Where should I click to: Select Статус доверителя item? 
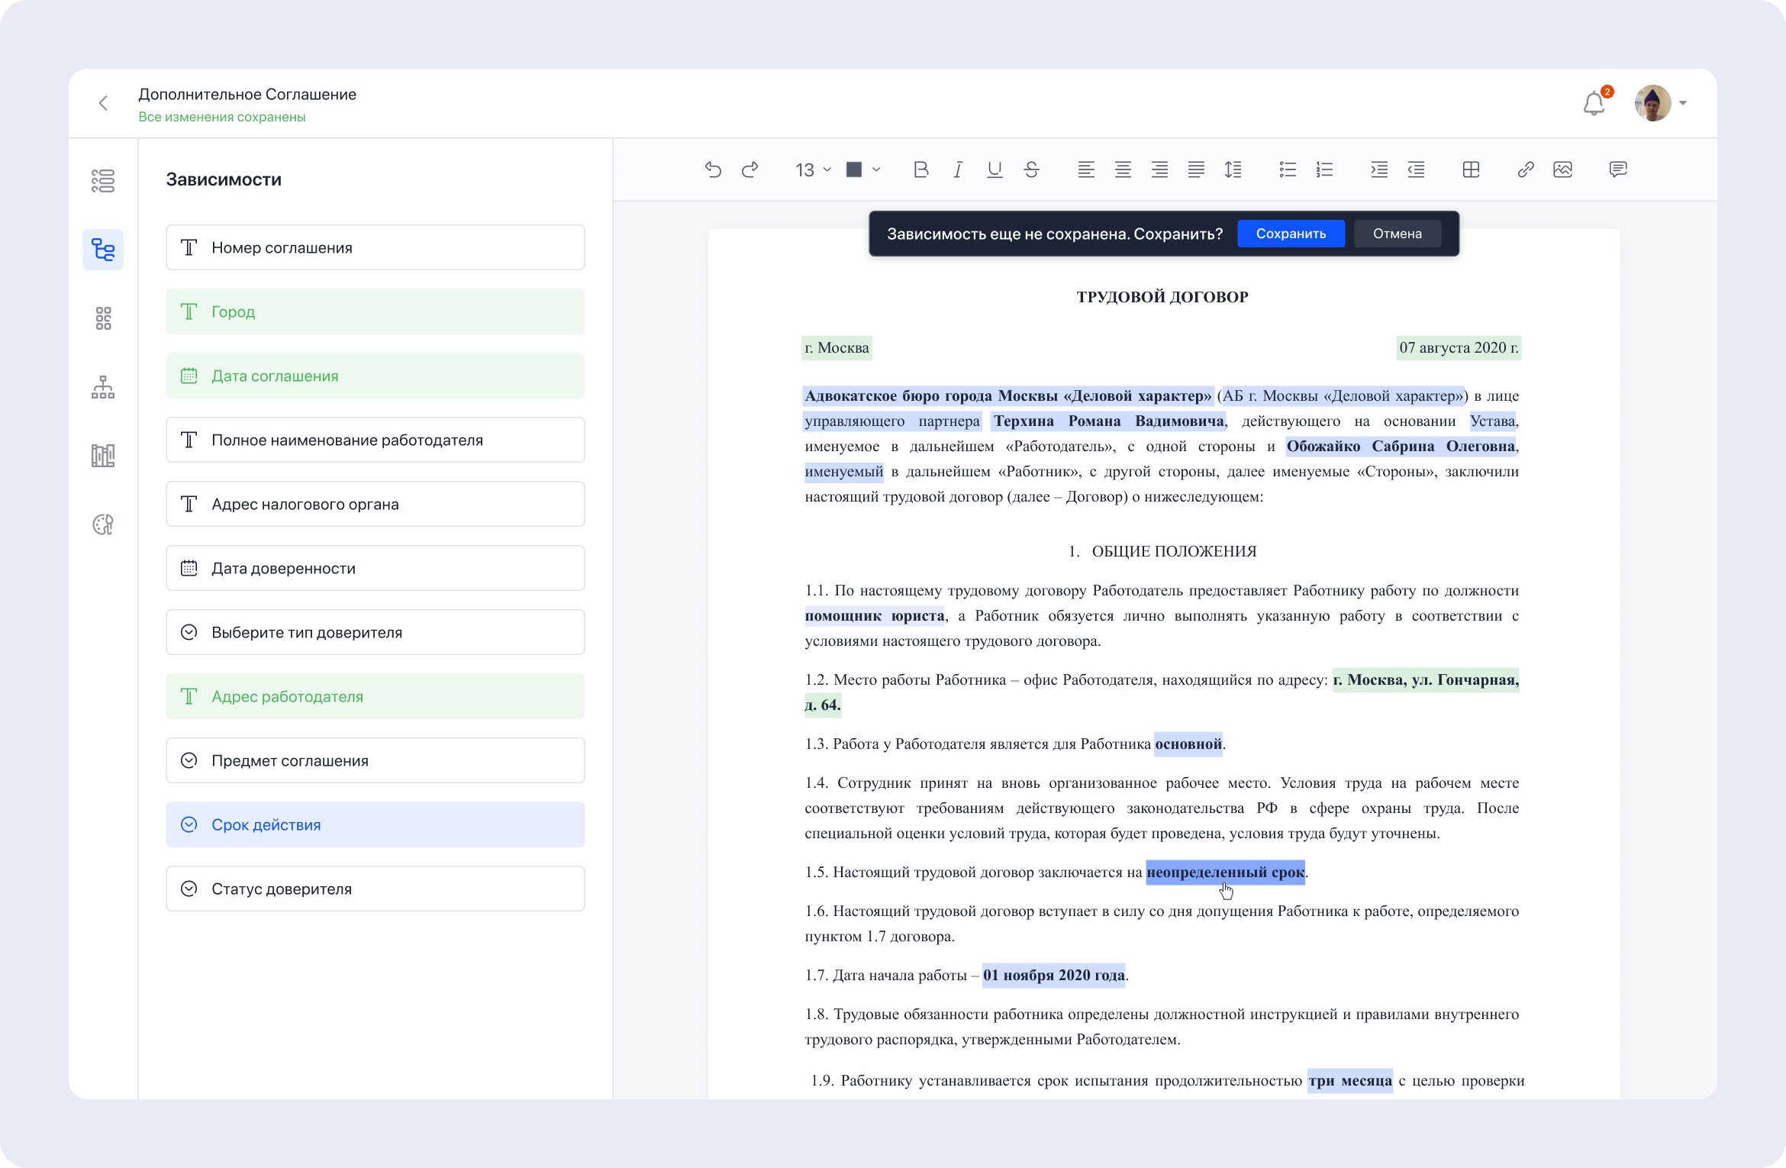point(376,889)
